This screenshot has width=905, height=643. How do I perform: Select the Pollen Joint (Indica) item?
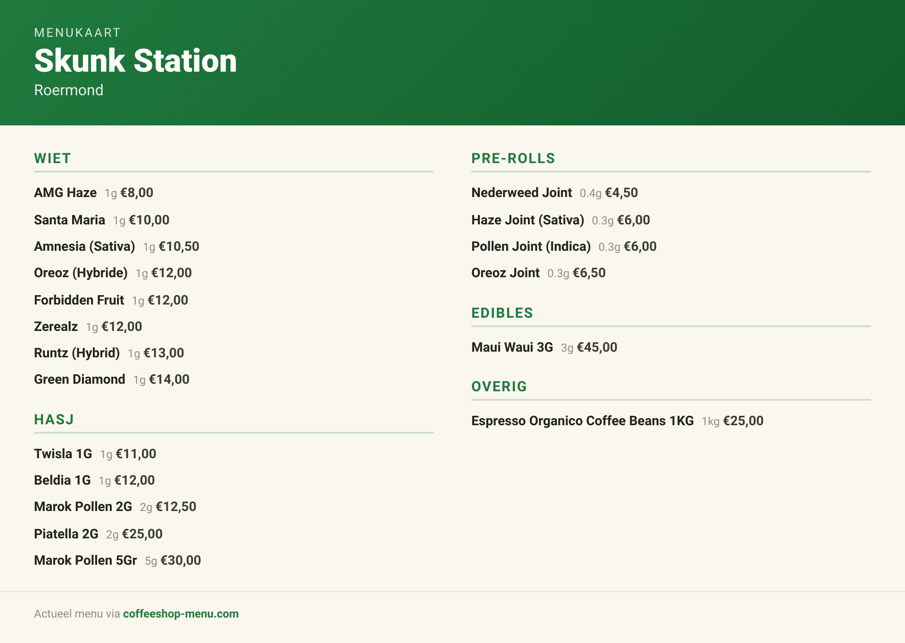point(531,247)
